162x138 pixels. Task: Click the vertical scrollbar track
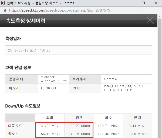(160, 78)
